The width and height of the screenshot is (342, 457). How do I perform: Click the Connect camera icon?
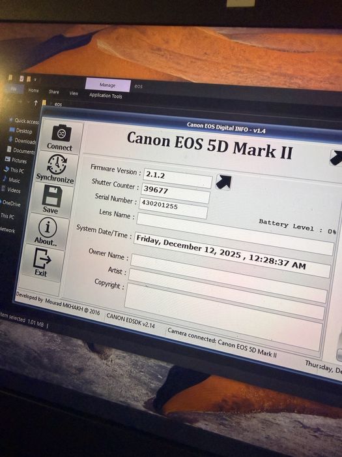coord(61,133)
